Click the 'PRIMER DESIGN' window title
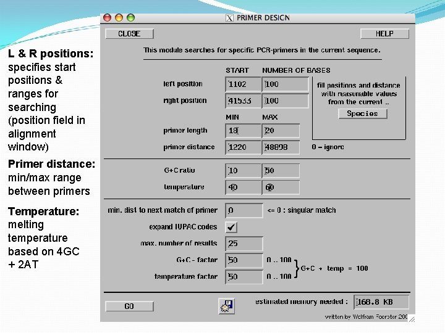 pos(263,18)
